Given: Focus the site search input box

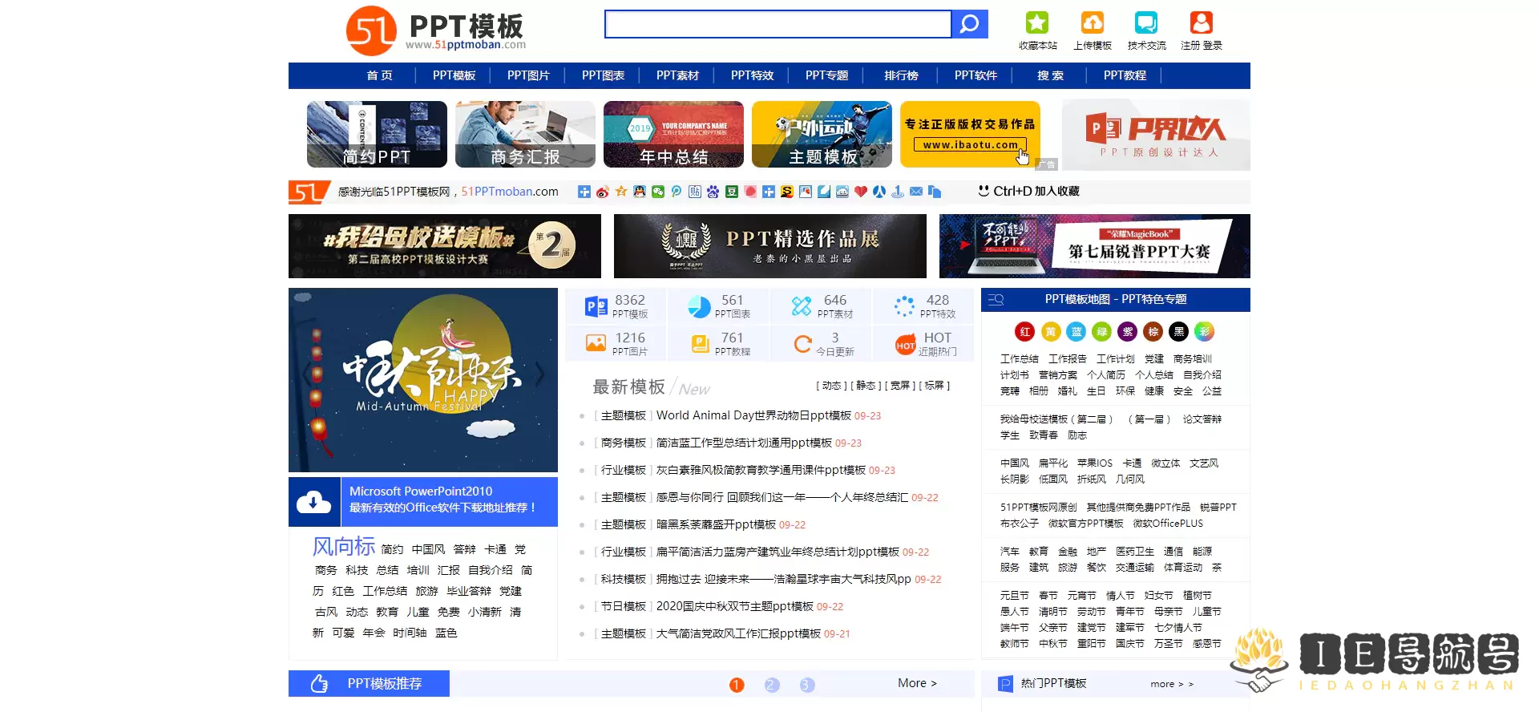Looking at the screenshot, I should click(x=778, y=24).
